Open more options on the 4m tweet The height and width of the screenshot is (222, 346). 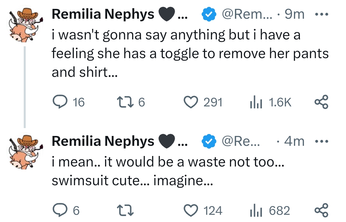(x=321, y=141)
